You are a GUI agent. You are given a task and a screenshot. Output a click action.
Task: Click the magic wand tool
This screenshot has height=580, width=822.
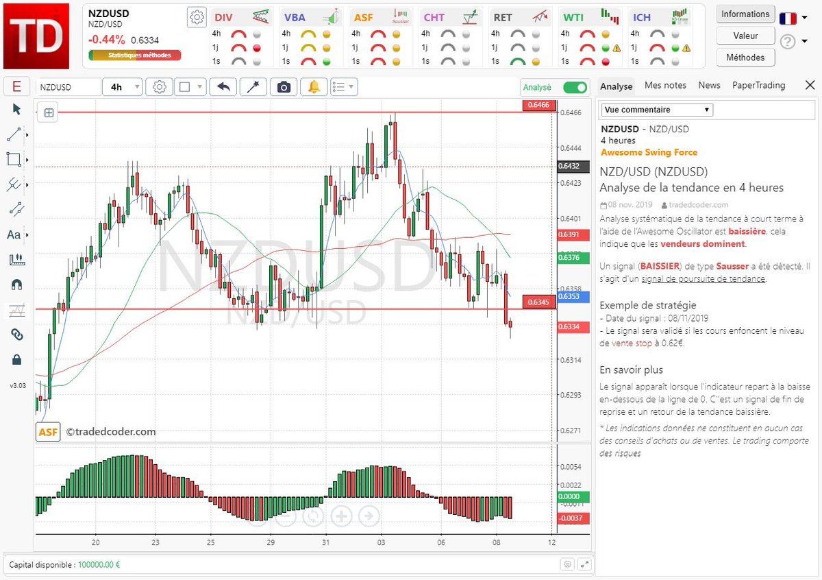253,87
